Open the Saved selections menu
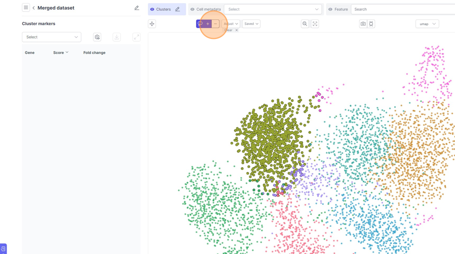 click(251, 24)
